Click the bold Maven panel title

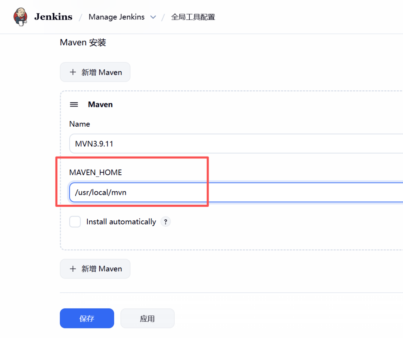pyautogui.click(x=100, y=105)
